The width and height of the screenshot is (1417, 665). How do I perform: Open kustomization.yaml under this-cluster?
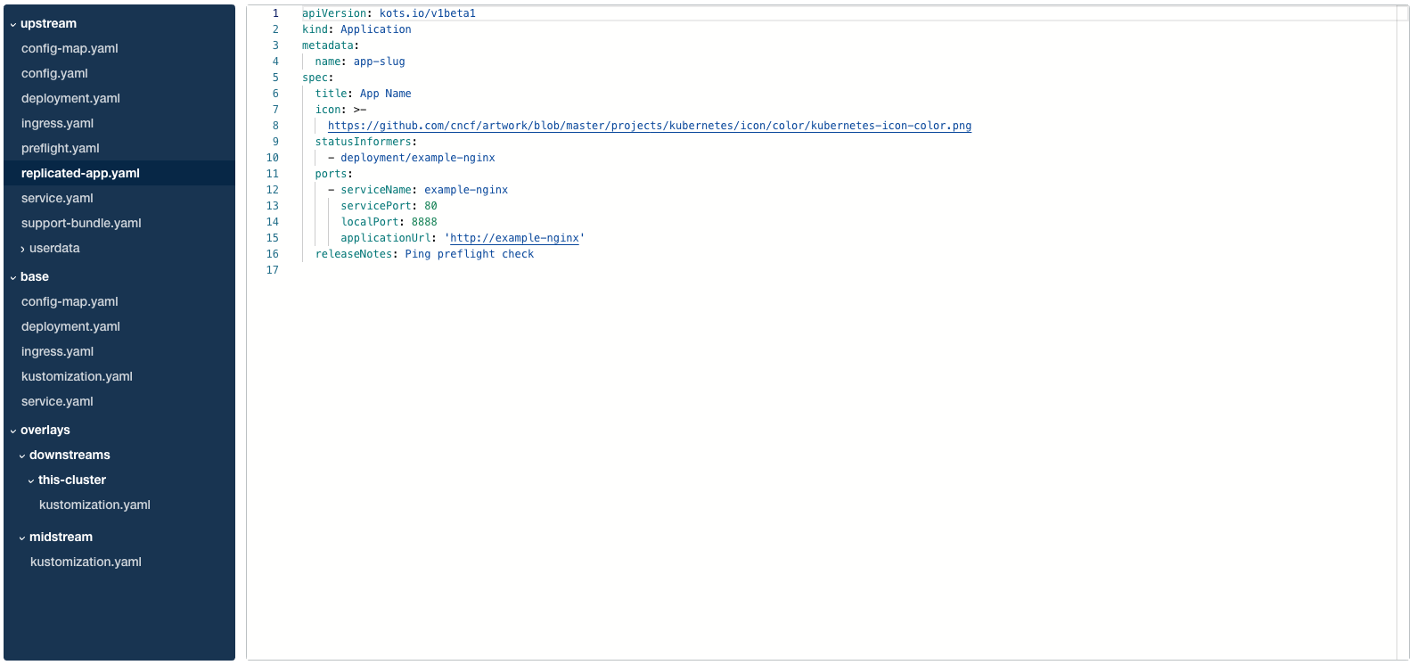pyautogui.click(x=94, y=505)
